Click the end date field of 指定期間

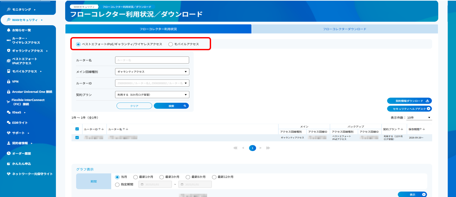click(195, 185)
